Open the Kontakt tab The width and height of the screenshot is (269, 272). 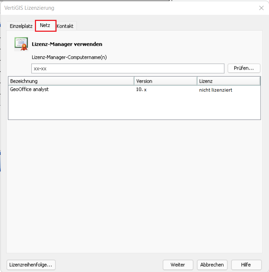pyautogui.click(x=65, y=26)
